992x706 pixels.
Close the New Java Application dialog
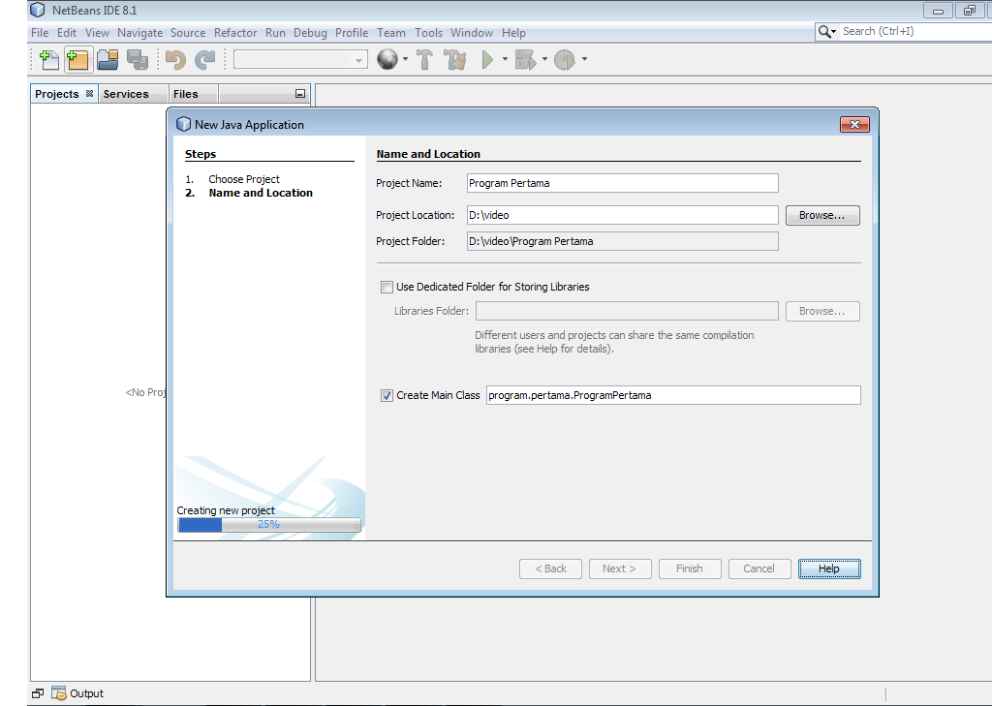(854, 125)
